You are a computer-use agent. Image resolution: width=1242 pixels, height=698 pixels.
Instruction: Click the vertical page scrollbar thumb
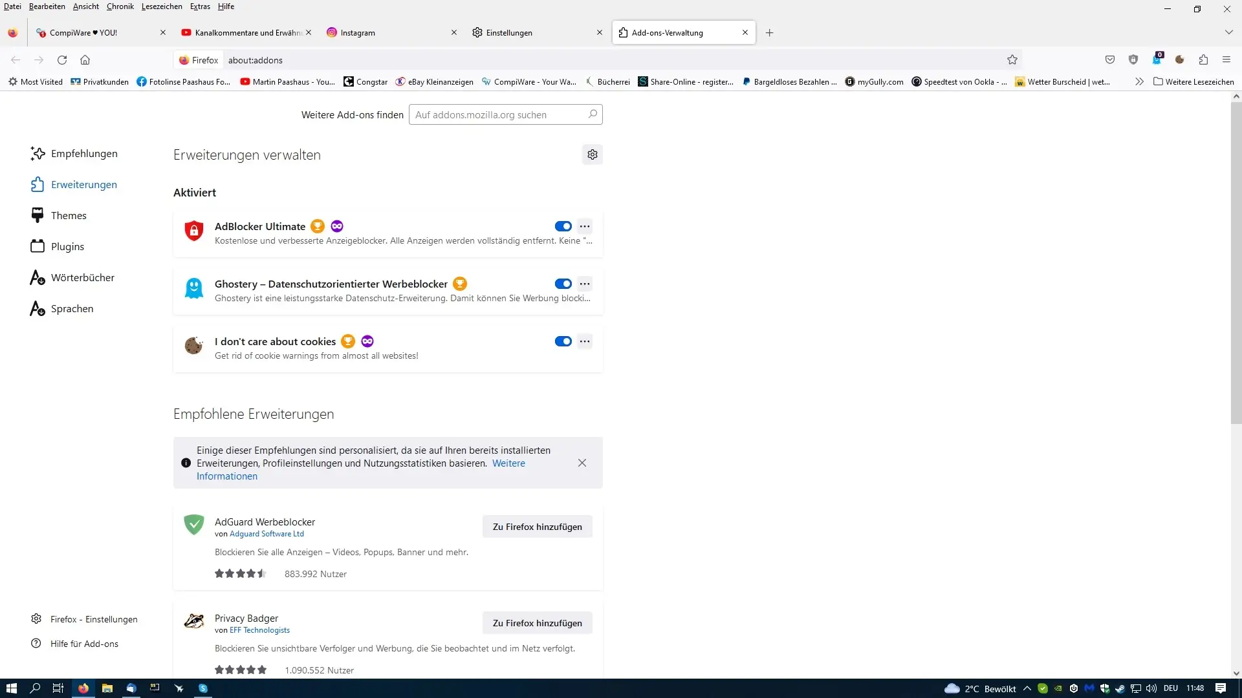pyautogui.click(x=1236, y=262)
